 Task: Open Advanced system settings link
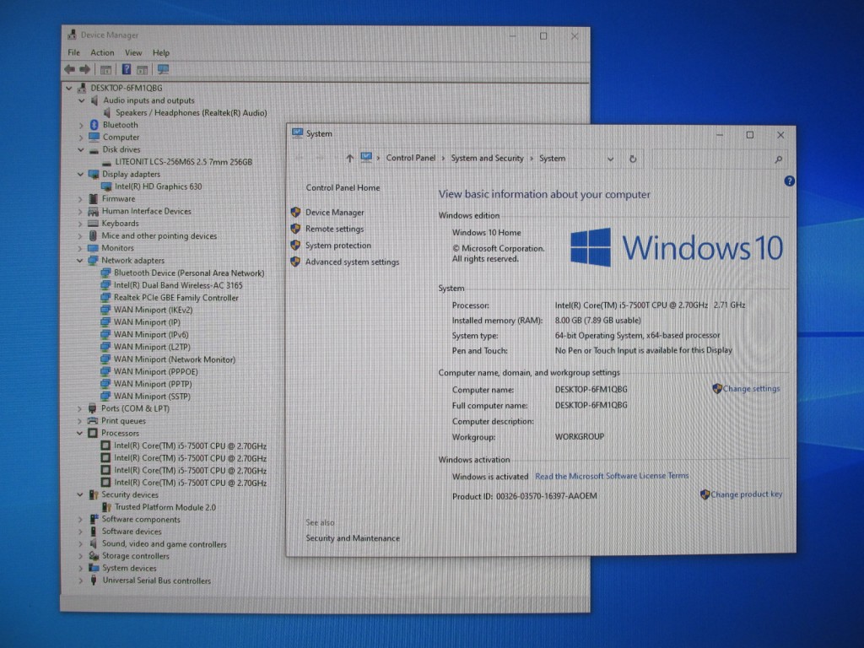coord(352,262)
